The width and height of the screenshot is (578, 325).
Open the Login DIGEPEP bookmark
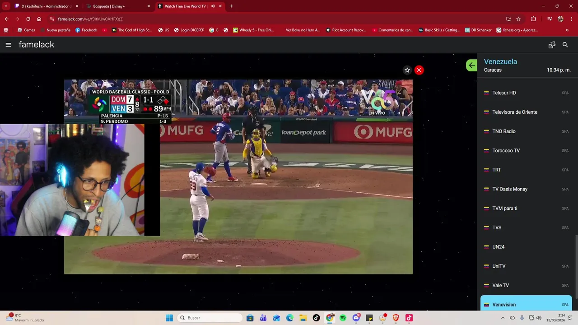189,30
